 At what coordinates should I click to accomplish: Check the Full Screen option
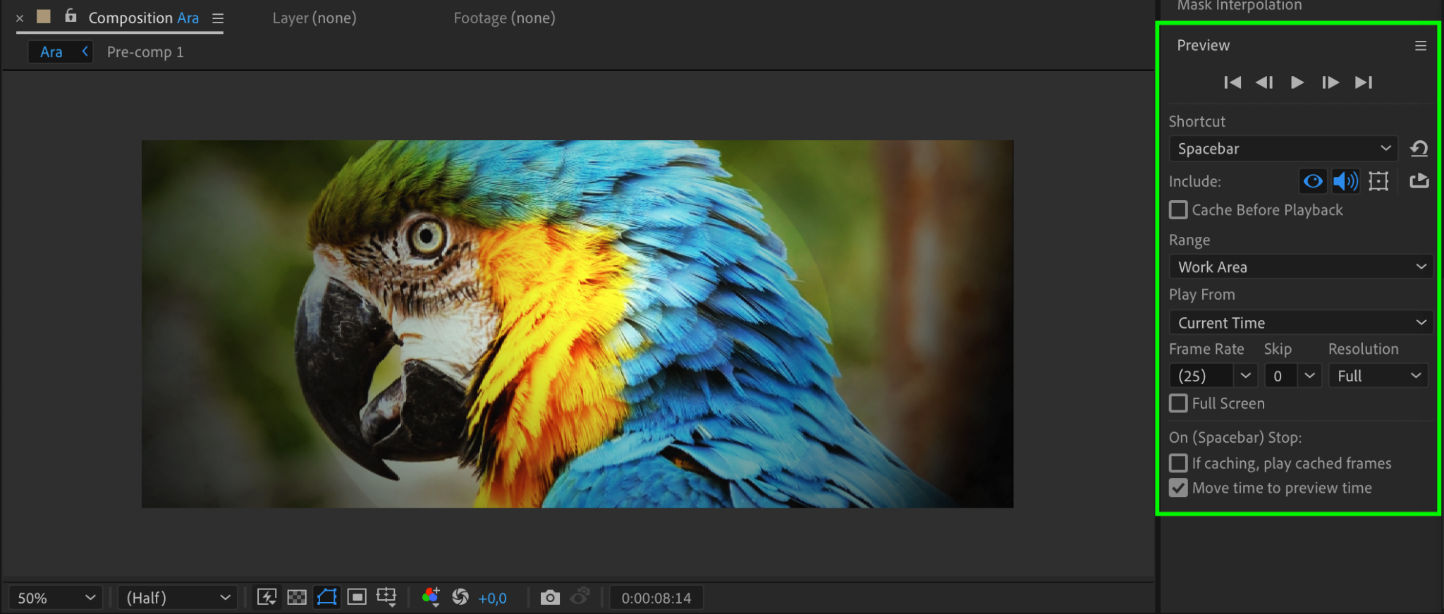[x=1178, y=403]
